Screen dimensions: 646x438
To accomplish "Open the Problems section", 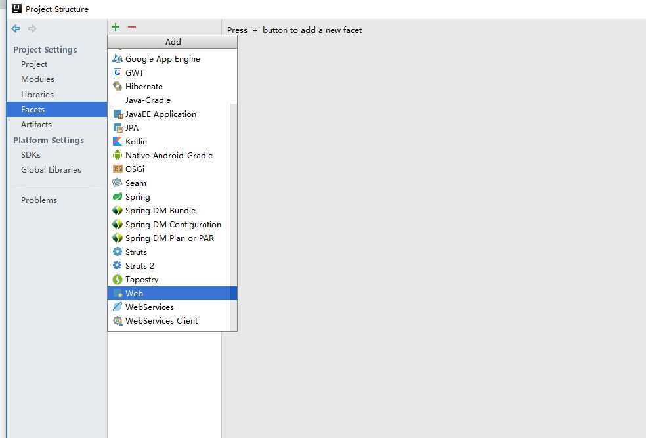I will 39,200.
